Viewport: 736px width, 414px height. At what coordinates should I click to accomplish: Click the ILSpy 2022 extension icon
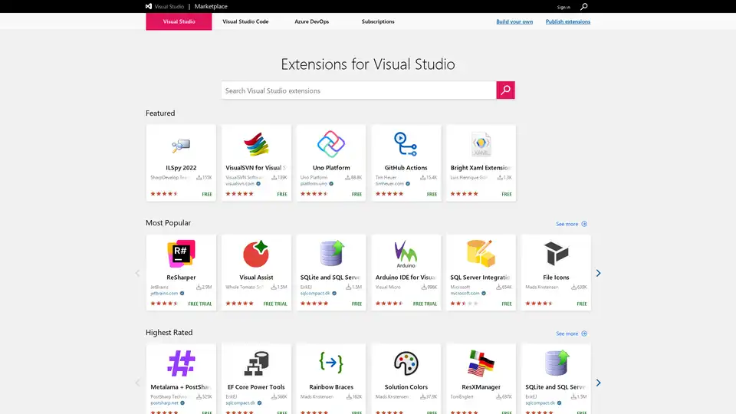tap(181, 144)
